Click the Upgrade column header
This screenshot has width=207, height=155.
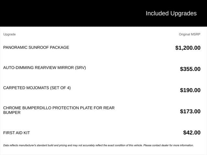pos(9,34)
